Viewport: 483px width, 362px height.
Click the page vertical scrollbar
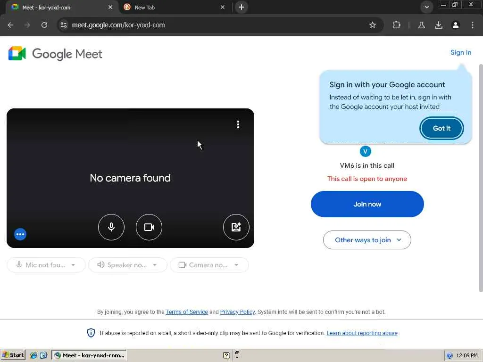click(481, 178)
